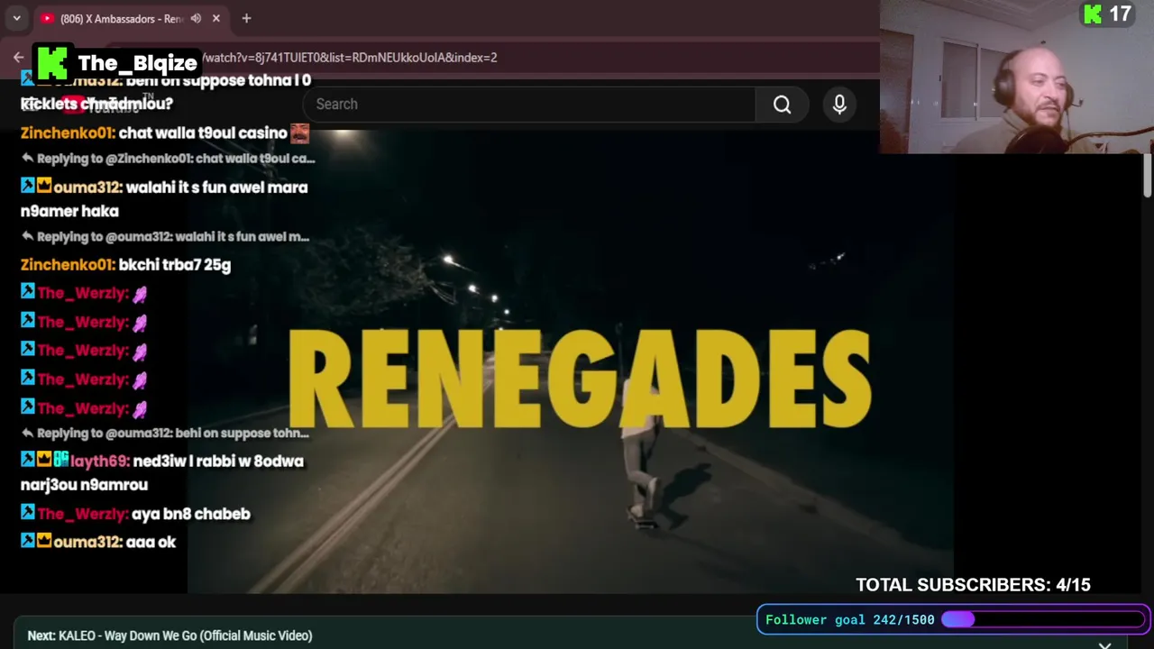The width and height of the screenshot is (1154, 649).
Task: Click Zinchenko01 message 'bkchi trba7 25g'
Action: click(175, 265)
